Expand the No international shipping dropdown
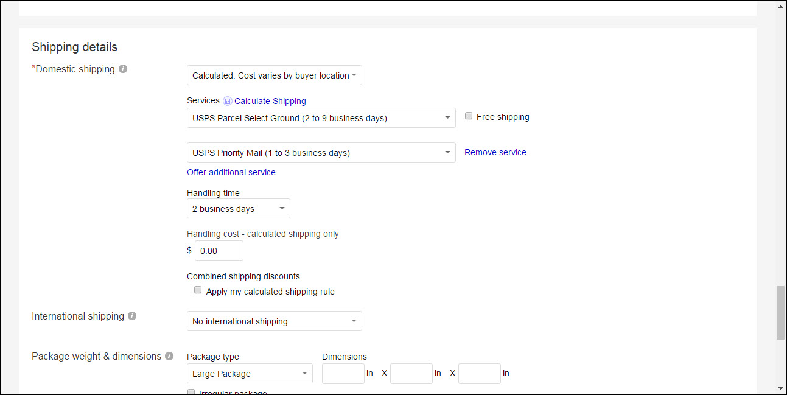The width and height of the screenshot is (787, 395). [274, 321]
